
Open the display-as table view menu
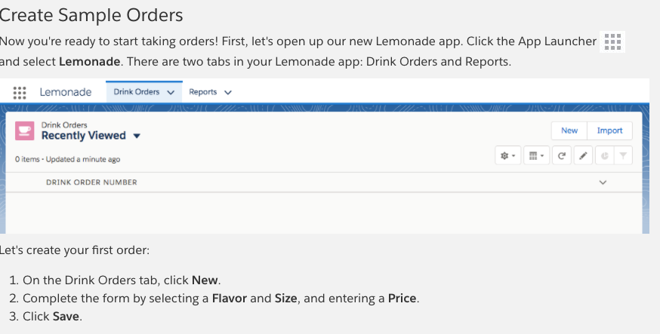click(534, 156)
